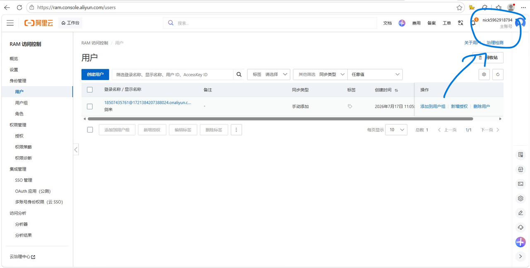
Task: Focus the top 搜索 search box
Action: 270,23
